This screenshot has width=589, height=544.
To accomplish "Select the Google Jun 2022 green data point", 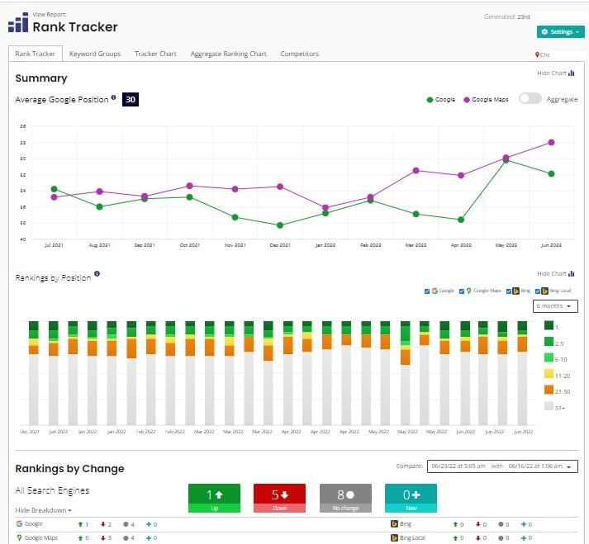I will [x=551, y=174].
